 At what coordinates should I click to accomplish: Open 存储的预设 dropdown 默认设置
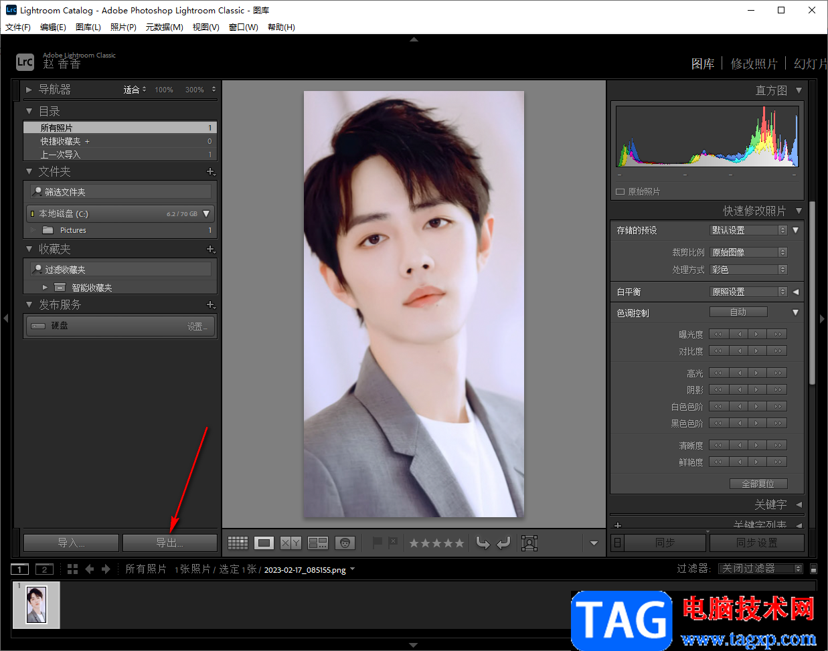coord(748,230)
